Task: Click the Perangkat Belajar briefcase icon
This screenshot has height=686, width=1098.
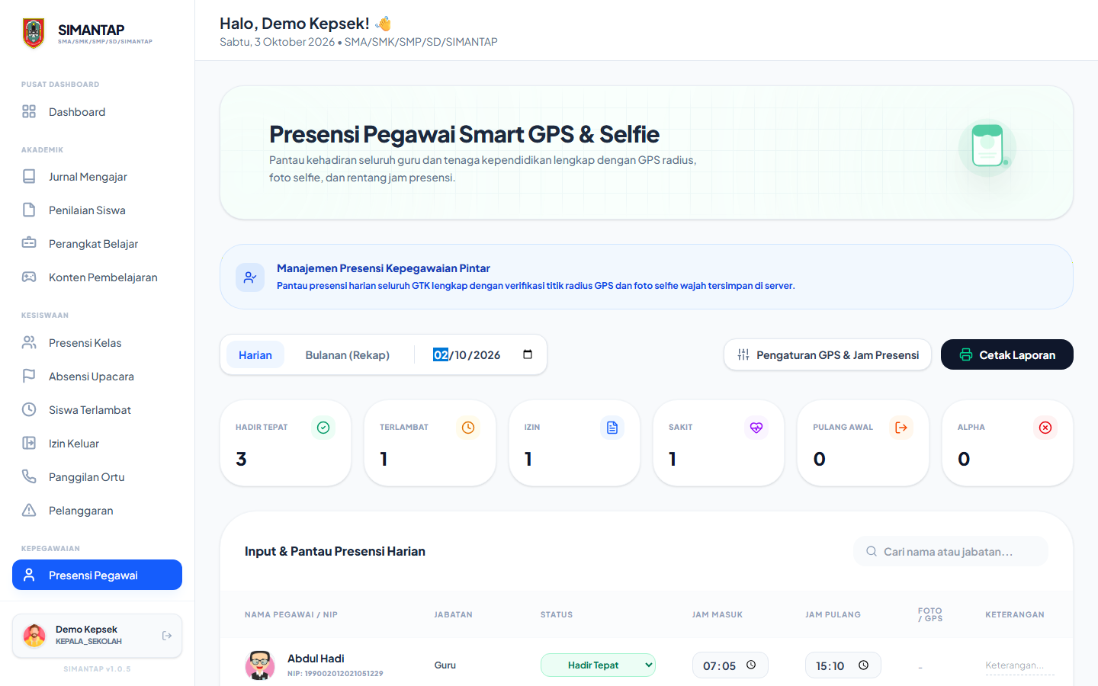Action: point(29,244)
